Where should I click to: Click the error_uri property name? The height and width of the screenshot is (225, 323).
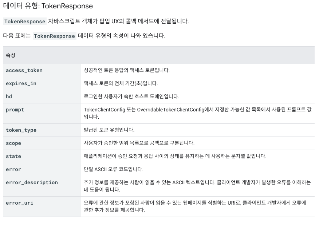click(20, 203)
